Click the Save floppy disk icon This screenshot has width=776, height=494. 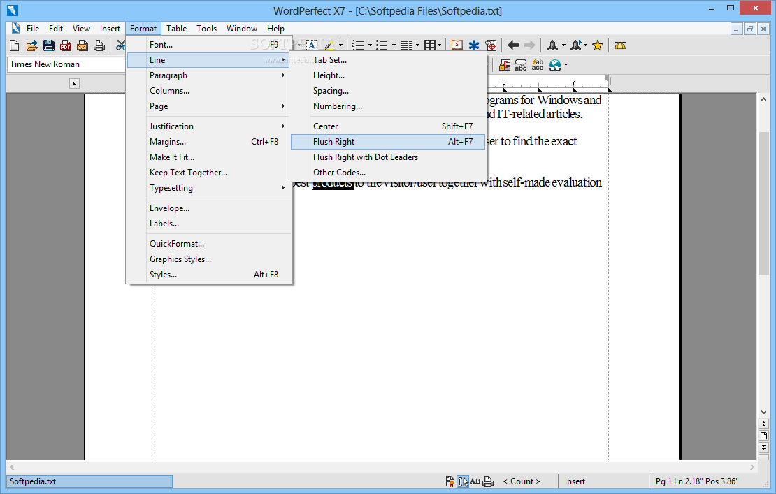48,45
